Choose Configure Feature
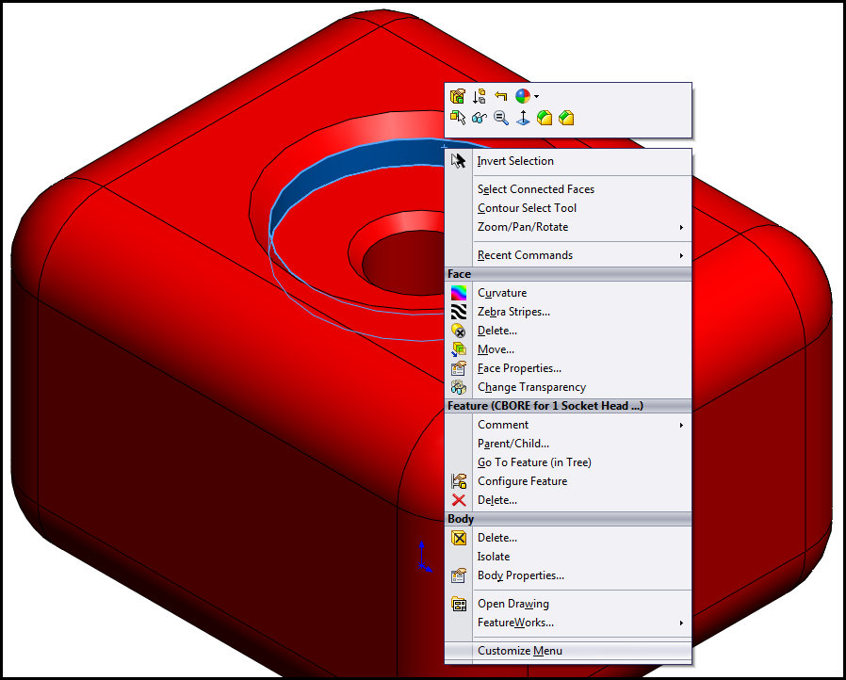The height and width of the screenshot is (680, 846). coord(568,481)
